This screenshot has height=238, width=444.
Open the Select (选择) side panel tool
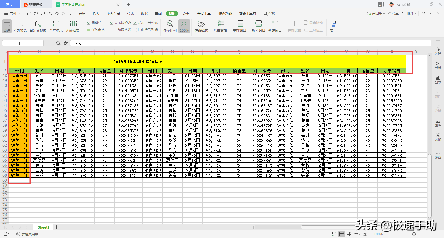(438, 51)
